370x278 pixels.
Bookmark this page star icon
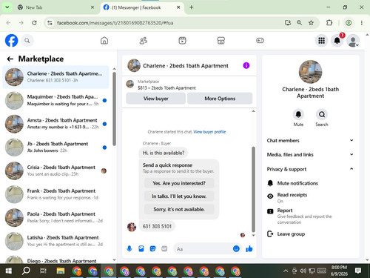(311, 23)
